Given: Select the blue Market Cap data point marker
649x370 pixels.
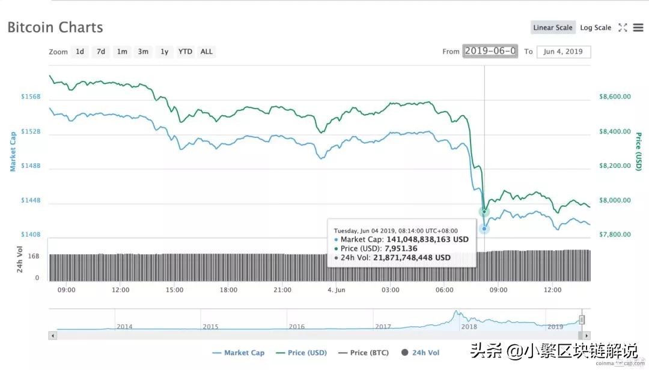Looking at the screenshot, I should tap(484, 228).
